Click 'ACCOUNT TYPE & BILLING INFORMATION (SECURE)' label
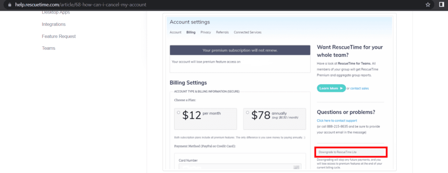This screenshot has width=448, height=173. click(x=207, y=92)
